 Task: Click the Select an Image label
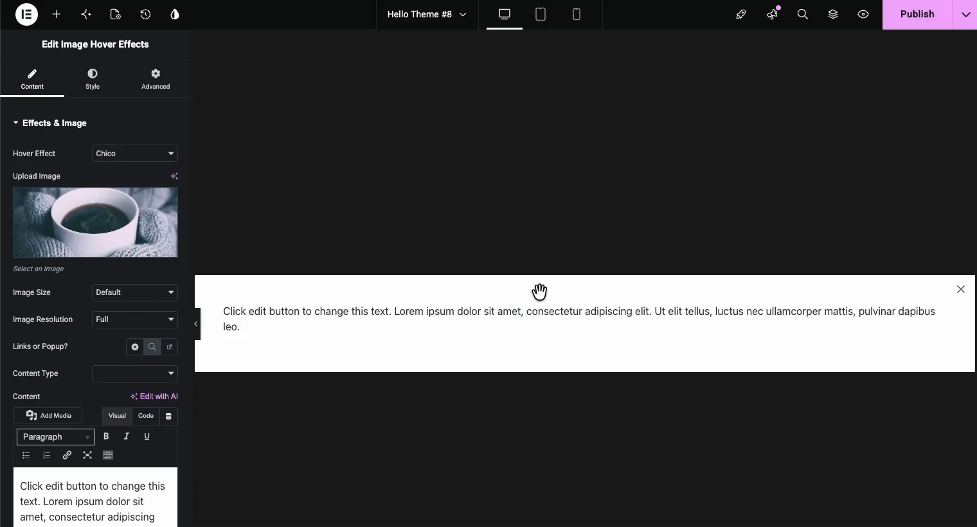click(x=38, y=269)
